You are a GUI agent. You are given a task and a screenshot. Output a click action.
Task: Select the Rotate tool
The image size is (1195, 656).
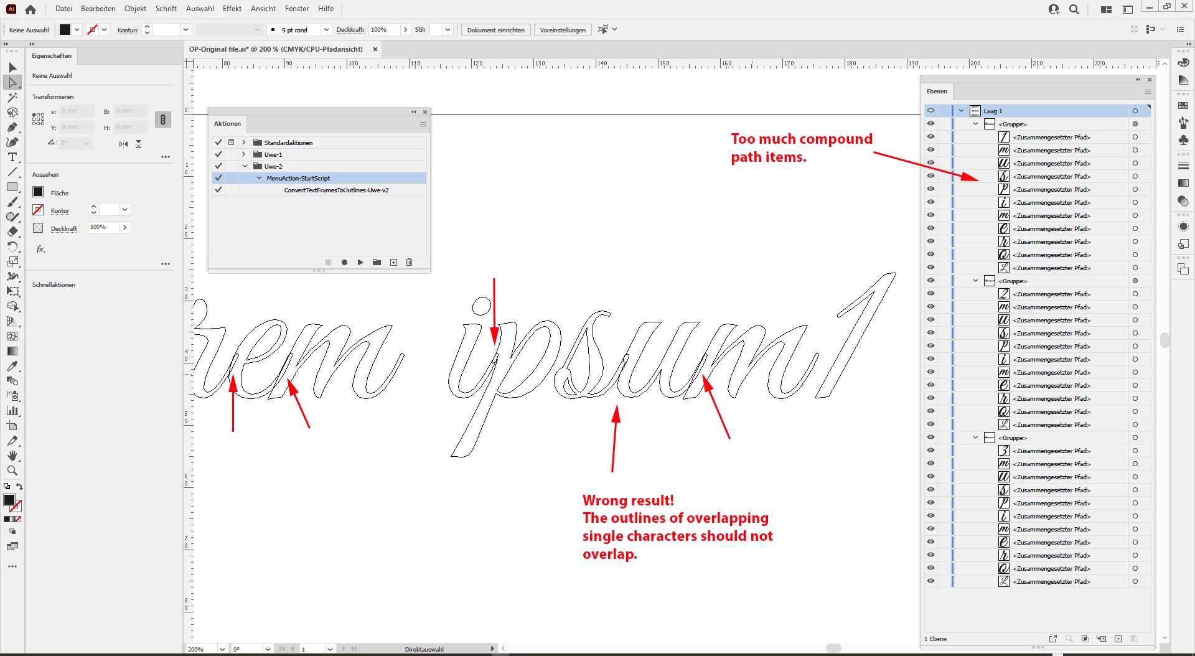pyautogui.click(x=12, y=246)
